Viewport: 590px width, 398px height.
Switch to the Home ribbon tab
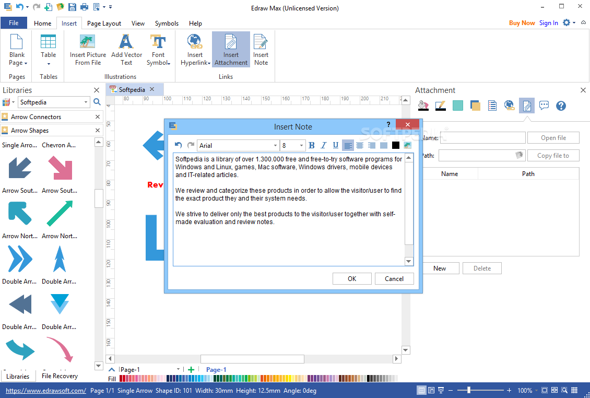(42, 24)
